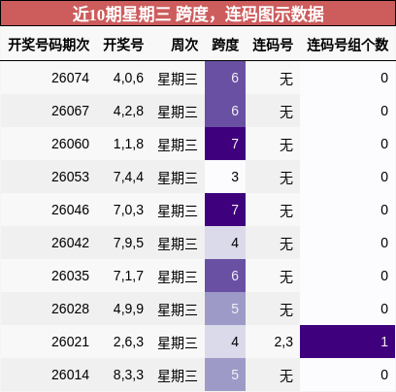The height and width of the screenshot is (392, 396).
Task: Click 无 in row 26074
Action: pos(286,79)
